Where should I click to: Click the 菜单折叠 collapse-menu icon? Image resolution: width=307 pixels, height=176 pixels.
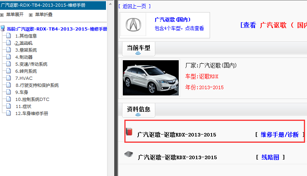(x=31, y=15)
